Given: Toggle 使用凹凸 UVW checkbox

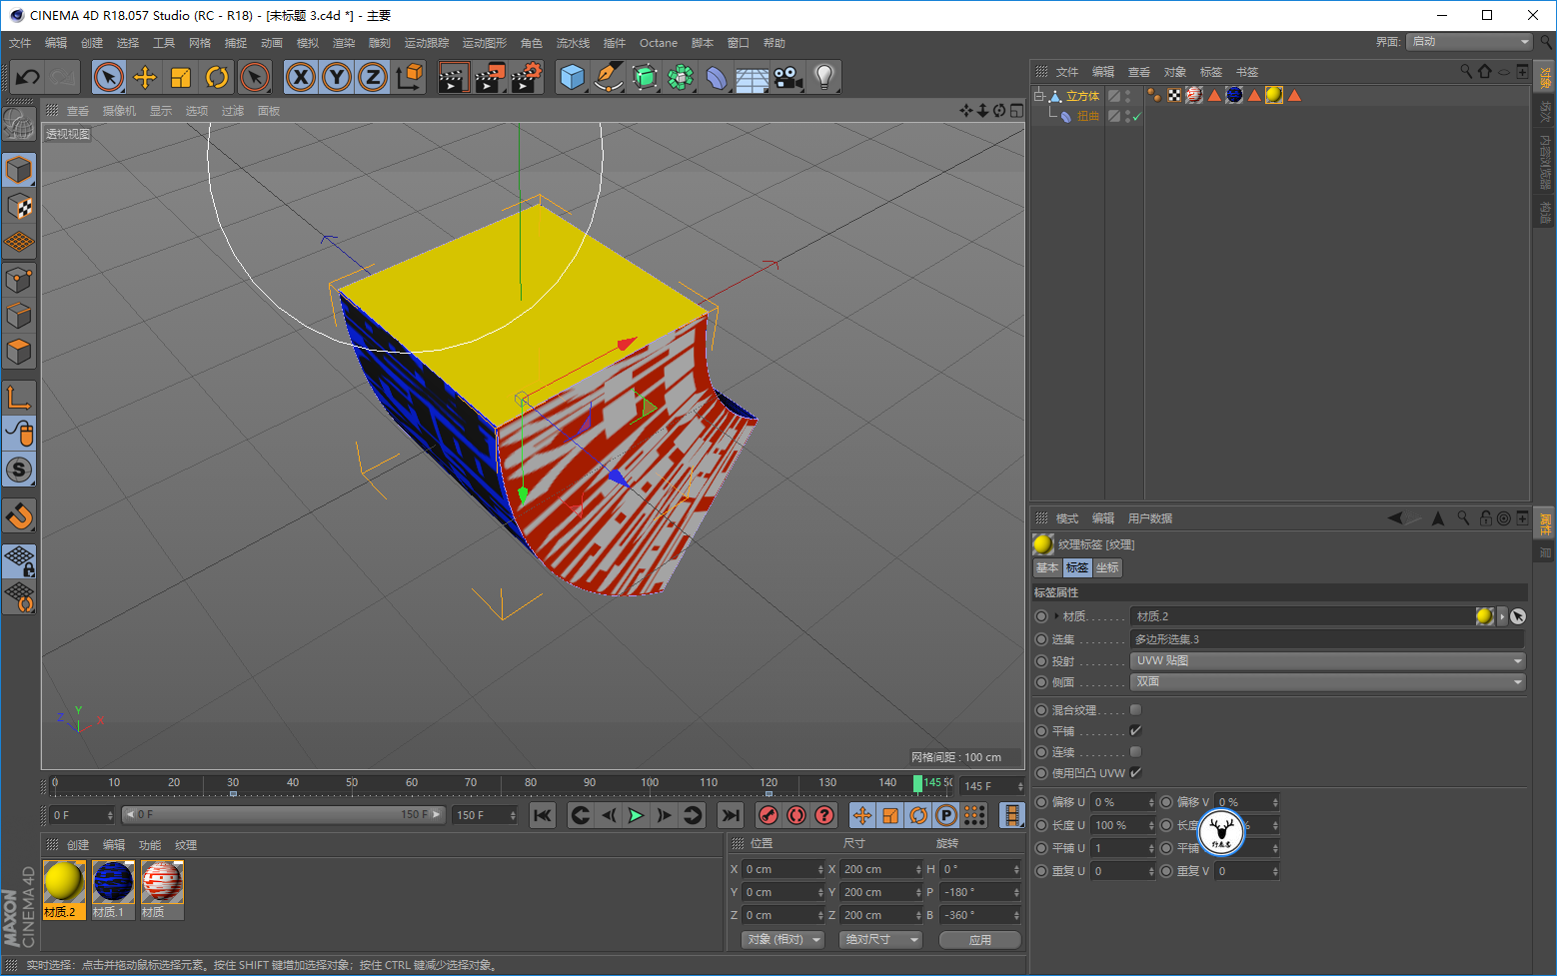Looking at the screenshot, I should pyautogui.click(x=1135, y=772).
